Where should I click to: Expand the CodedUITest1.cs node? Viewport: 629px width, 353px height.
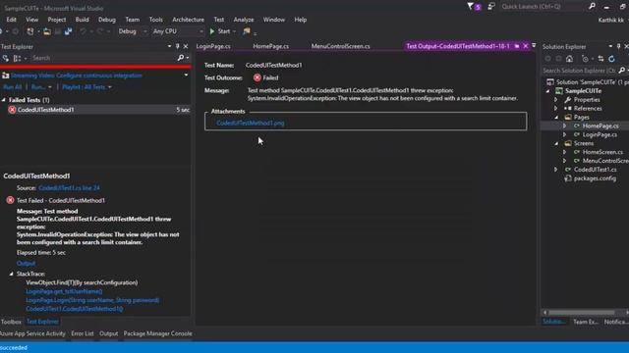tap(556, 170)
